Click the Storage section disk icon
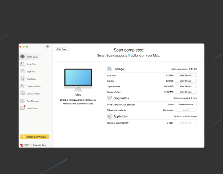Screen dimensions: 223x174 tap(110, 69)
